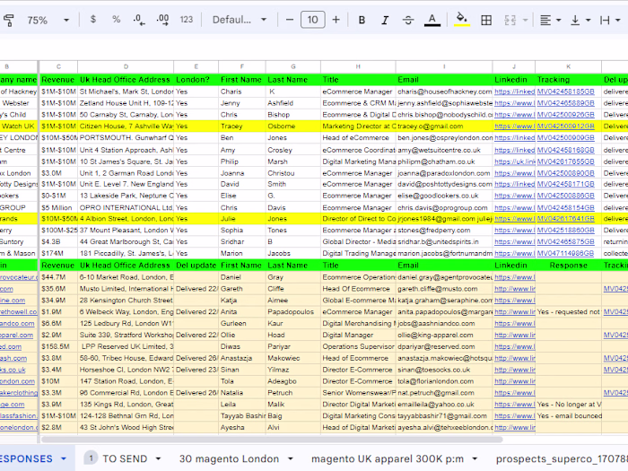Switch to the TO SEND sheet tab
The width and height of the screenshot is (628, 471).
pyautogui.click(x=124, y=458)
